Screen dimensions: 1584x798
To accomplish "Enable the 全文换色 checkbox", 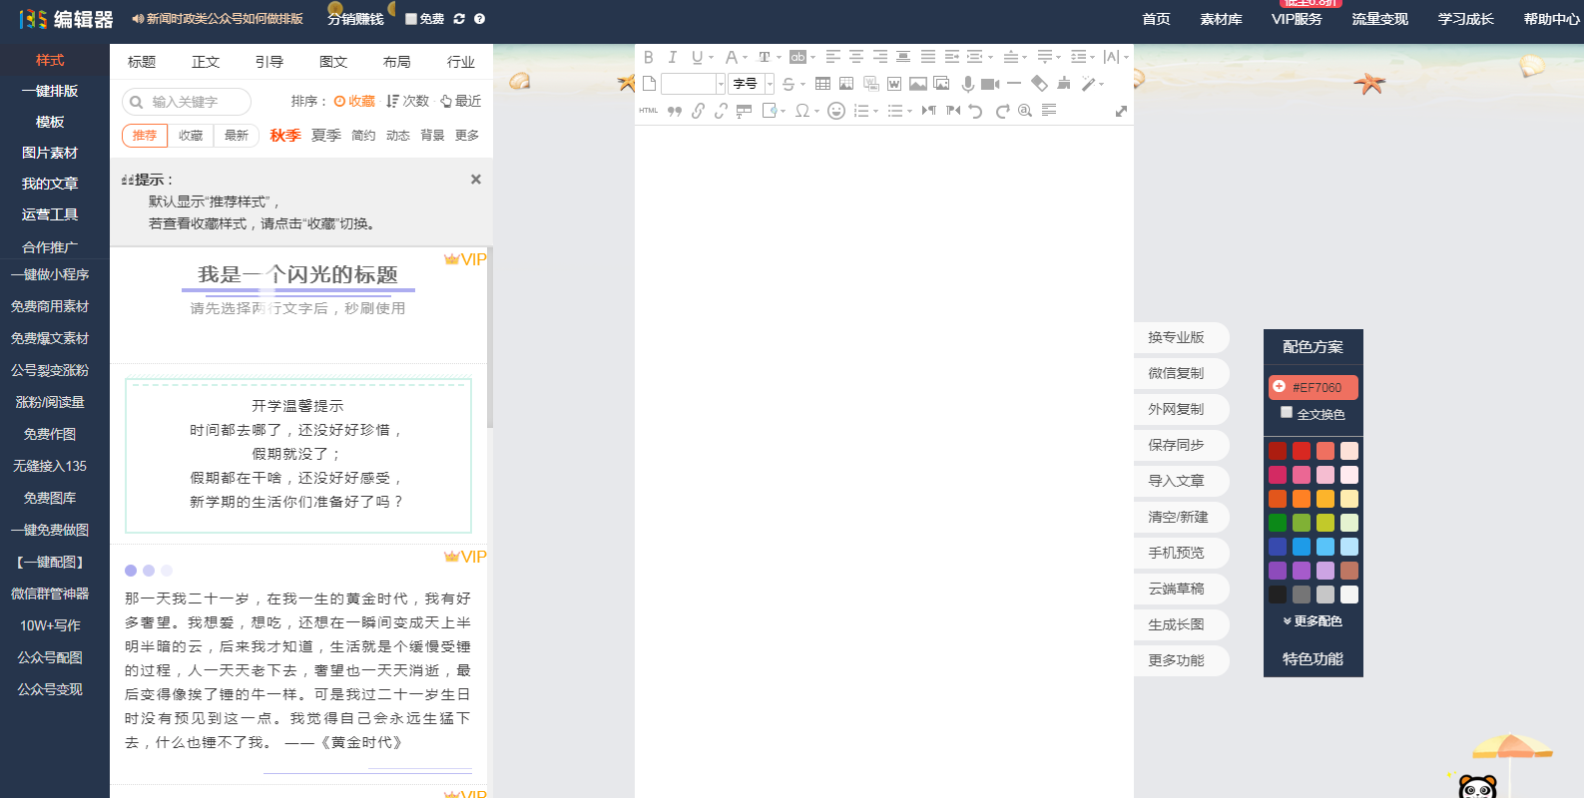I will tap(1287, 413).
